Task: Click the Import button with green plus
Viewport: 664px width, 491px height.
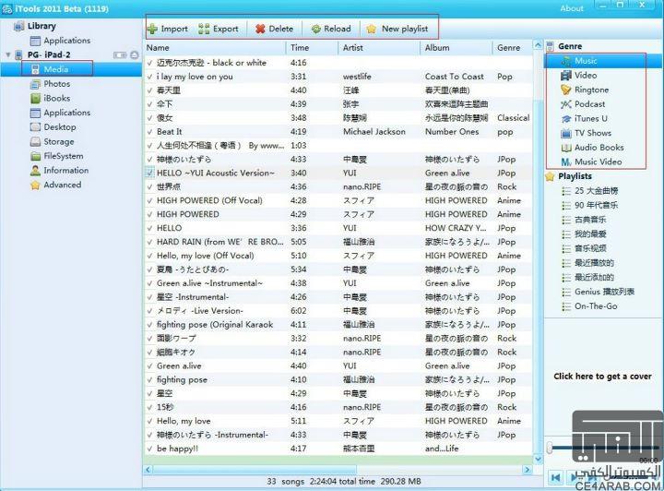Action: coord(167,29)
